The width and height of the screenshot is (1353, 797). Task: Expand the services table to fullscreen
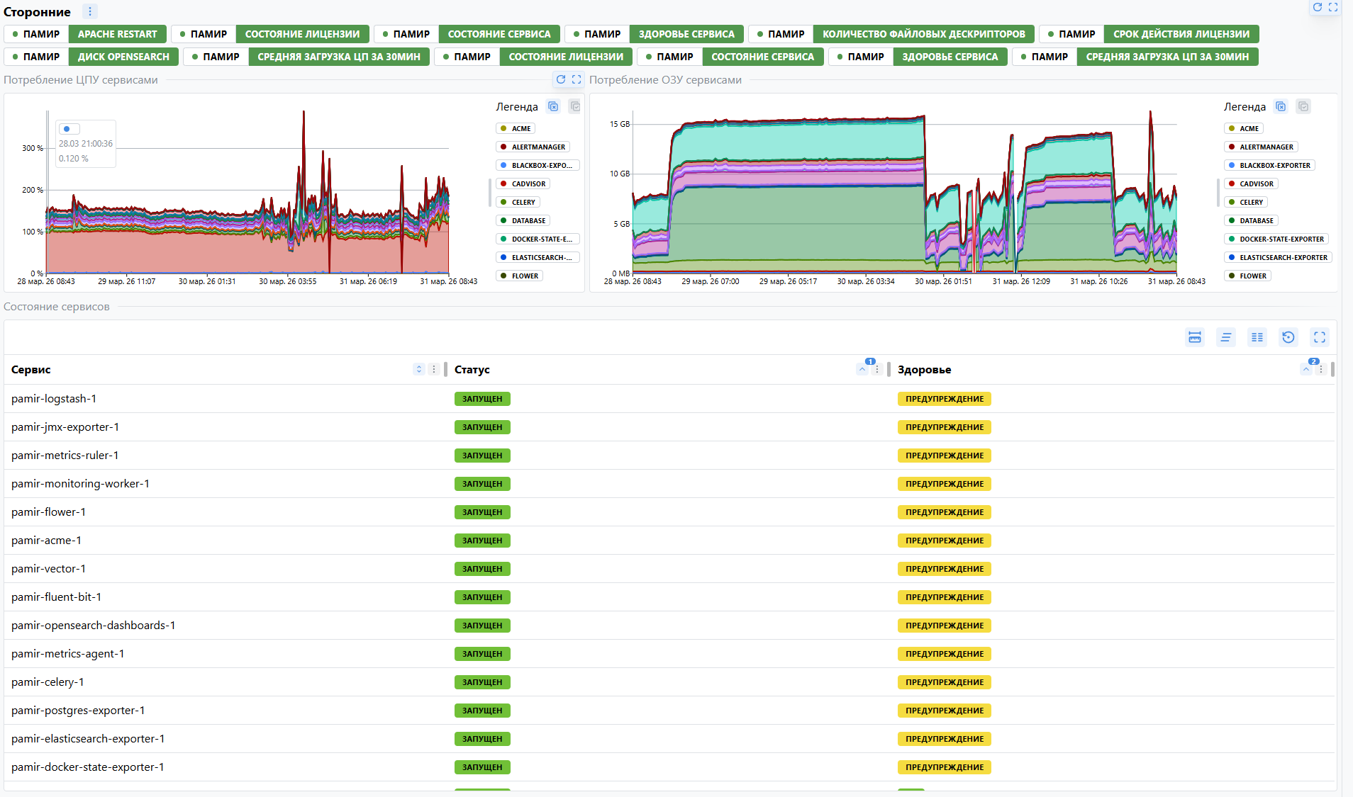[x=1319, y=337]
